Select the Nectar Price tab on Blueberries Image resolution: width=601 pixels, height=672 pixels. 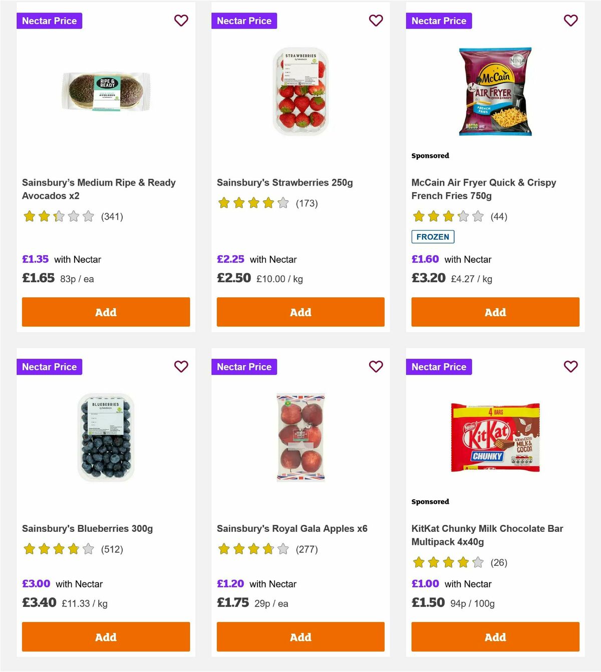click(49, 366)
